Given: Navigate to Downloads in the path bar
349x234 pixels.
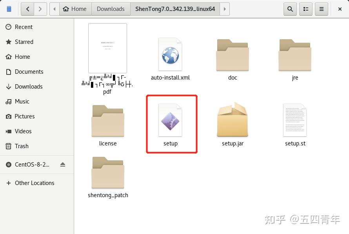Looking at the screenshot, I should 111,9.
